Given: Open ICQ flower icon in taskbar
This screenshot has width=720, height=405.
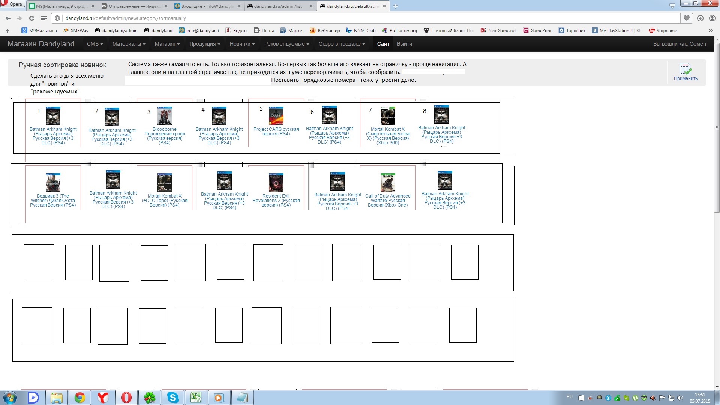Looking at the screenshot, I should 149,397.
